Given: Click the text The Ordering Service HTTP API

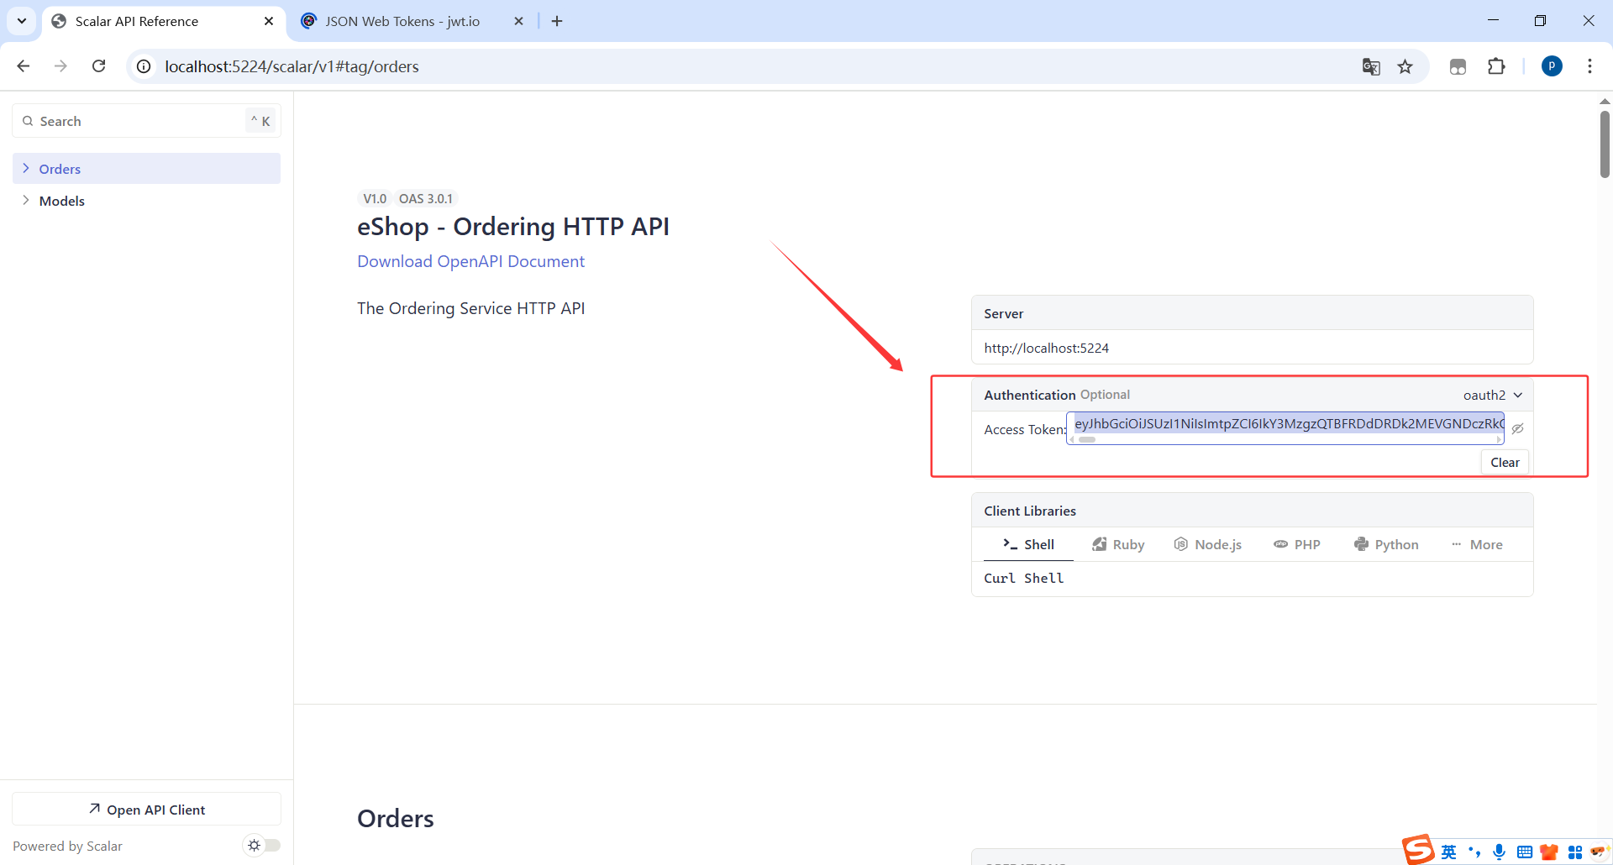Looking at the screenshot, I should 470,308.
